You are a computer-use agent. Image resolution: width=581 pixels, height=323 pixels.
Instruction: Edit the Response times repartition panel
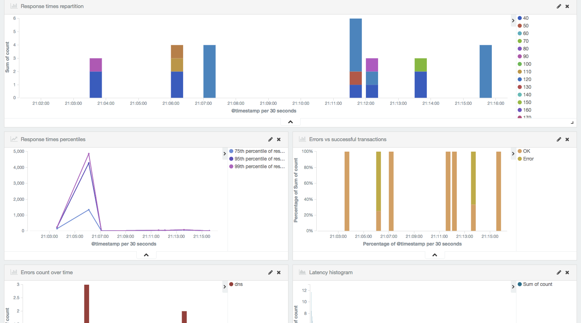click(559, 6)
